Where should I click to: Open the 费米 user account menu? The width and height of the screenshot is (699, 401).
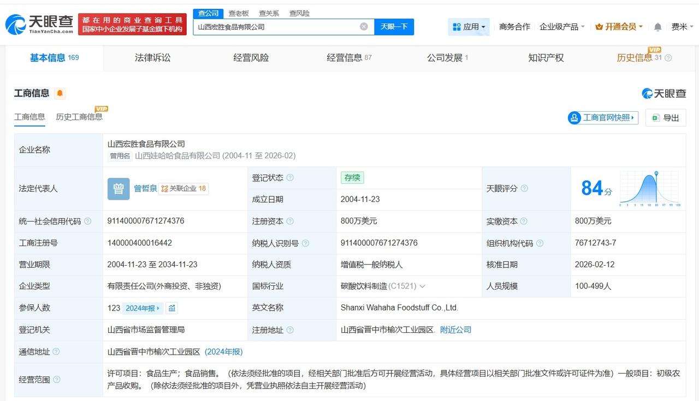click(x=683, y=27)
